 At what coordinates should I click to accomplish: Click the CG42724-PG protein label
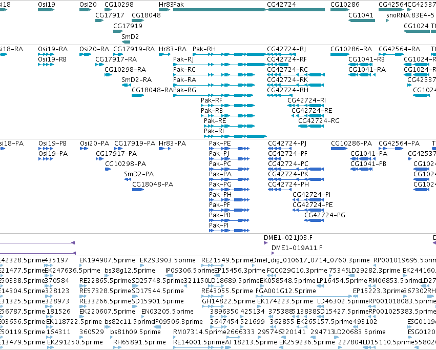(x=325, y=215)
